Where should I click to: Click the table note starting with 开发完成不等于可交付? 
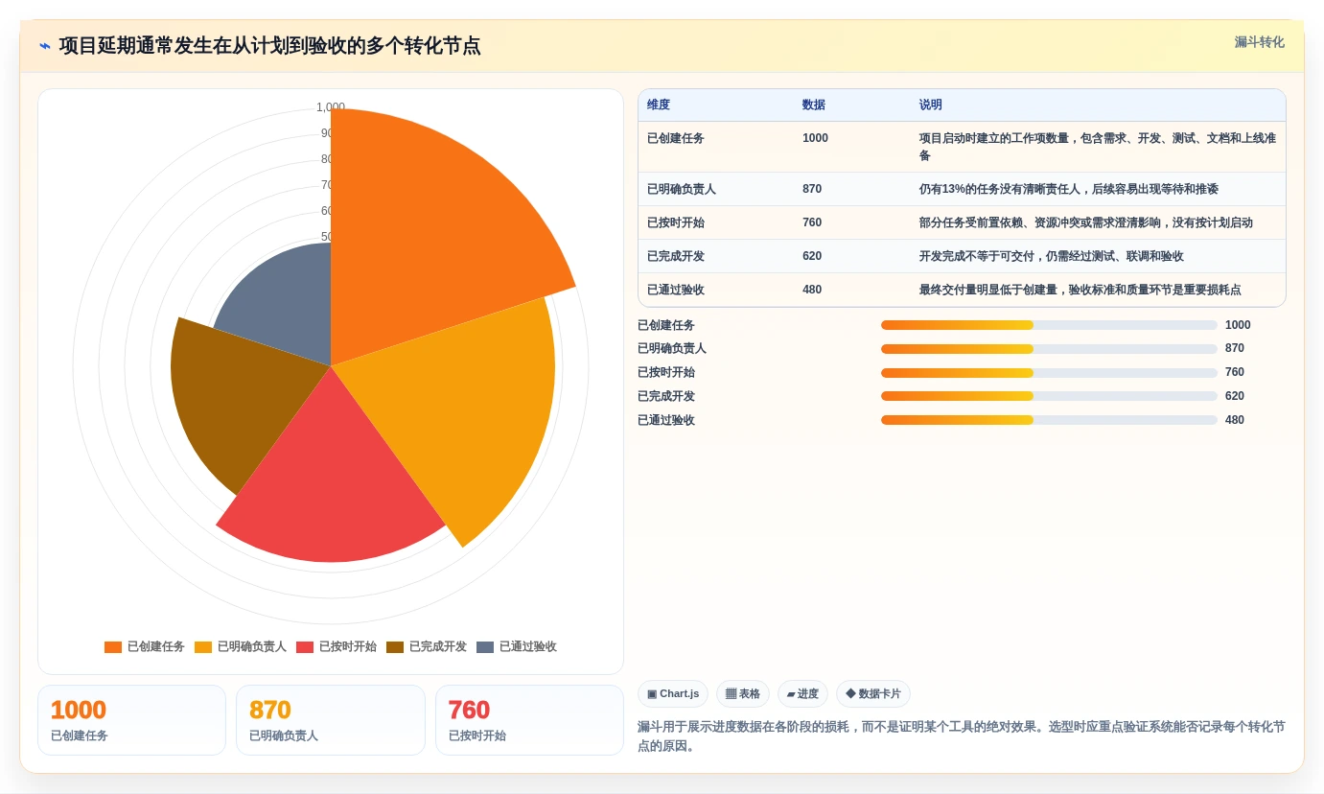click(1052, 256)
